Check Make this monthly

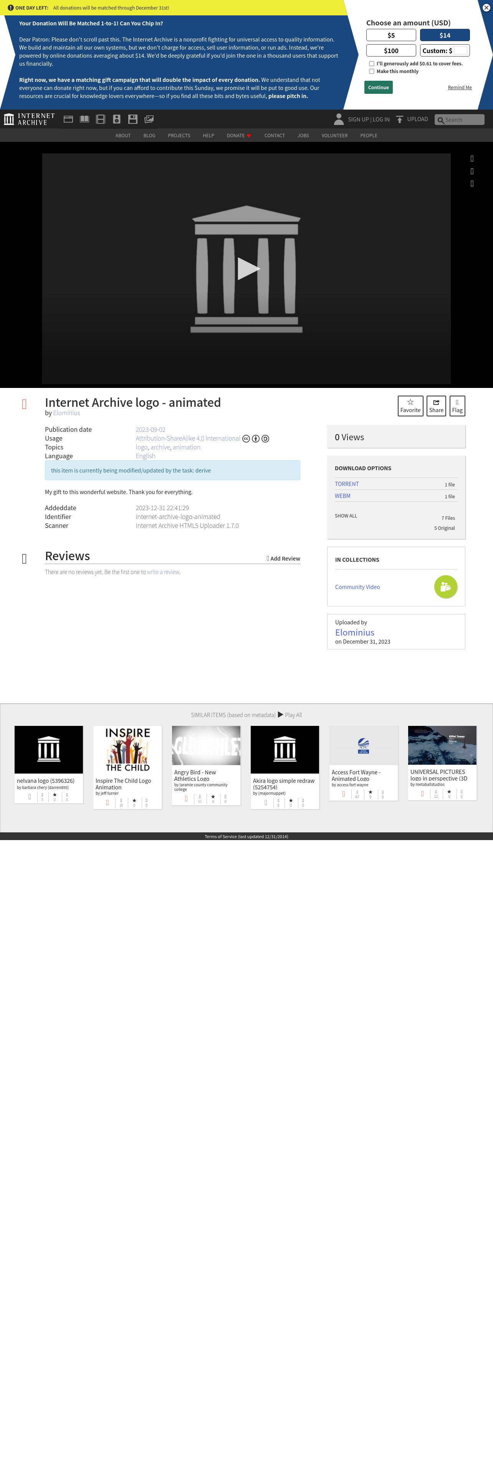click(x=371, y=71)
